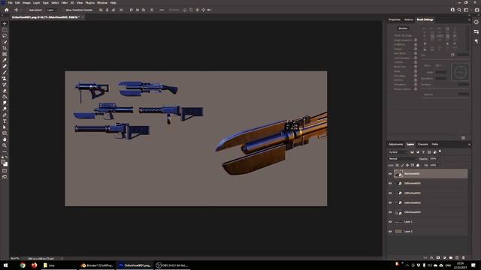Image resolution: width=481 pixels, height=270 pixels.
Task: Click the Delete layer trash icon
Action: click(463, 258)
